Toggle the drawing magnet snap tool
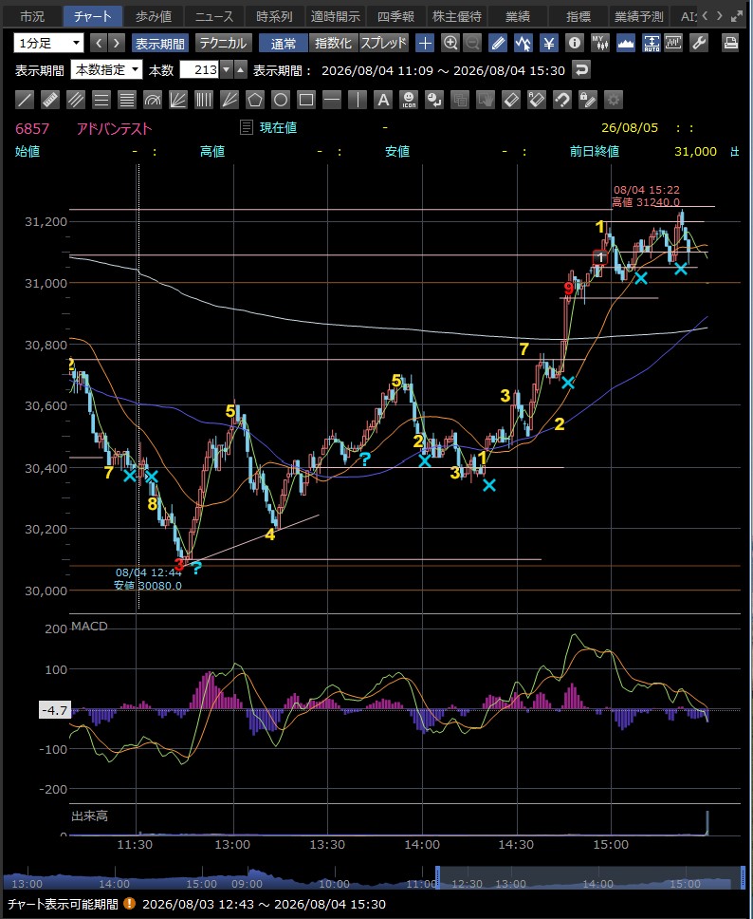This screenshot has height=919, width=753. coord(562,100)
